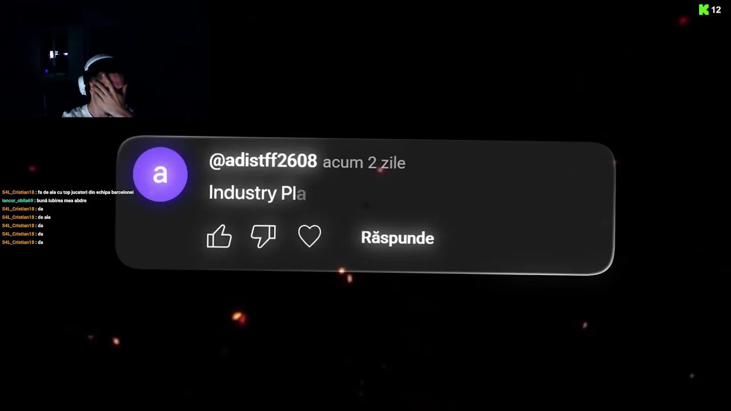This screenshot has width=731, height=411.
Task: Click the Răspunde reply button
Action: 397,238
